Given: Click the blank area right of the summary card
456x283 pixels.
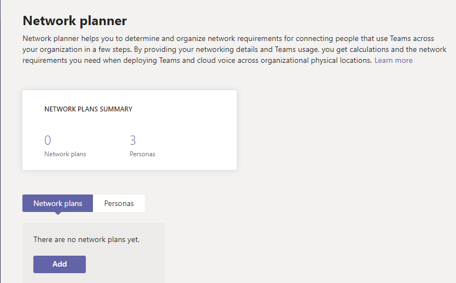Looking at the screenshot, I should pos(344,131).
